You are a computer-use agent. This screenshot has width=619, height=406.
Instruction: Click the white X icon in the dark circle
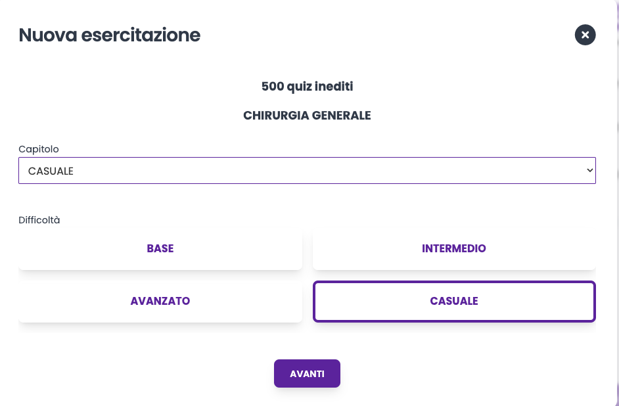click(585, 35)
